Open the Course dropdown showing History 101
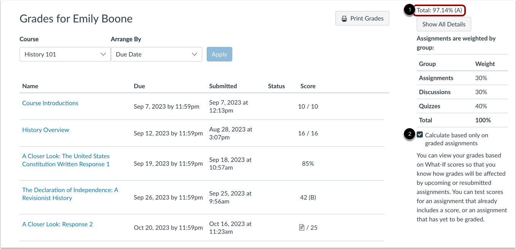 (x=65, y=54)
